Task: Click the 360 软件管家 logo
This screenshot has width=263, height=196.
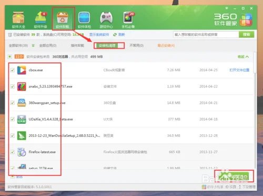Action: [233, 19]
